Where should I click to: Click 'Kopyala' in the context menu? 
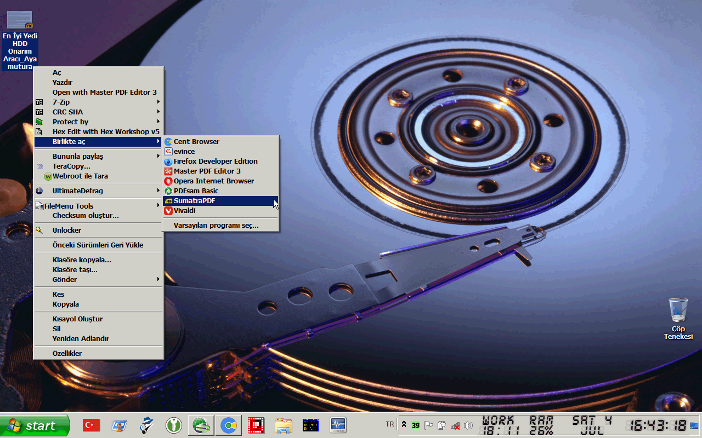click(x=99, y=304)
